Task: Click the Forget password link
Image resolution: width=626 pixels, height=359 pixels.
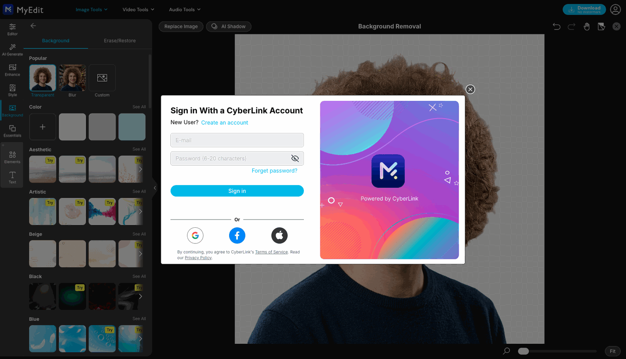Action: 274,171
